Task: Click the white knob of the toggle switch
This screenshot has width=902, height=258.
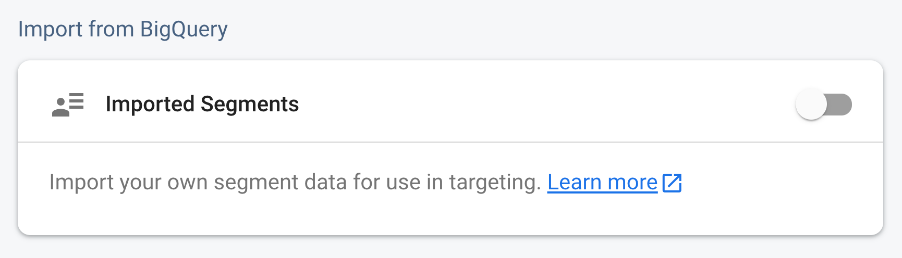Action: pos(811,105)
